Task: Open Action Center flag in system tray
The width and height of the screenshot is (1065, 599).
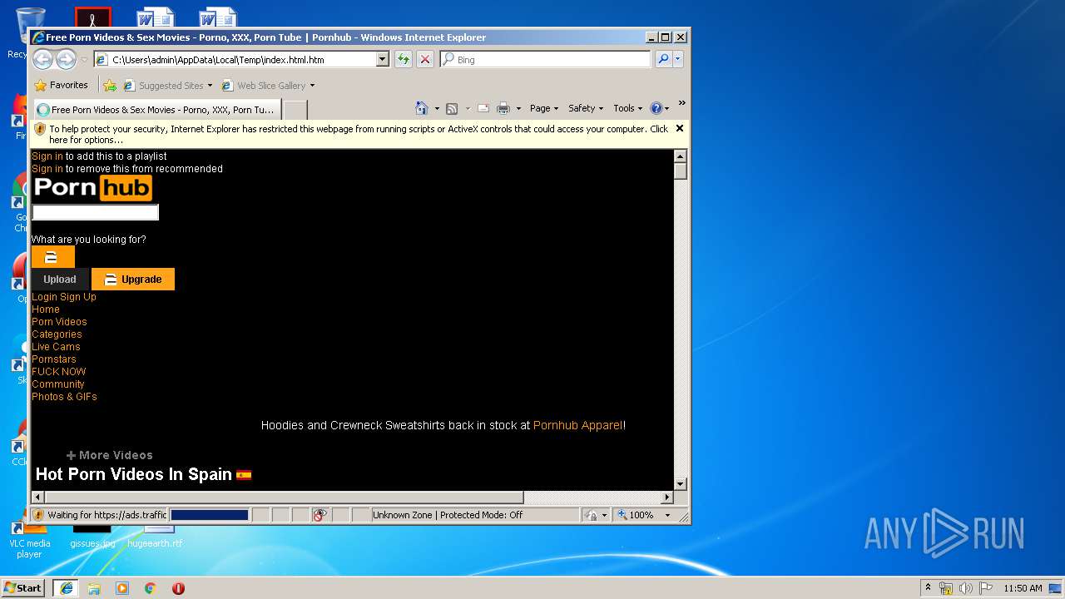Action: pos(986,588)
